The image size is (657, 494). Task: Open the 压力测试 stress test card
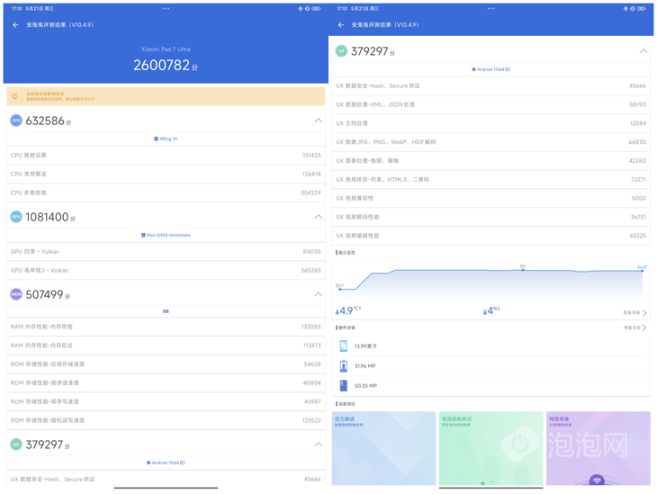(383, 448)
